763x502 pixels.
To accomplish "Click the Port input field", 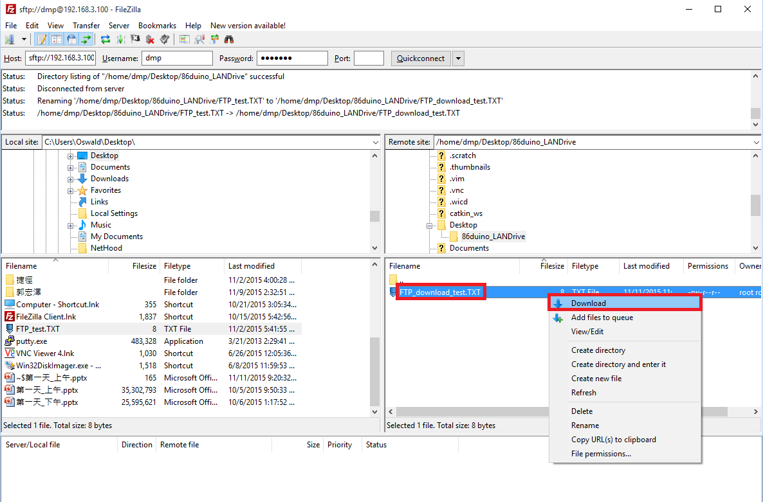I will (369, 58).
